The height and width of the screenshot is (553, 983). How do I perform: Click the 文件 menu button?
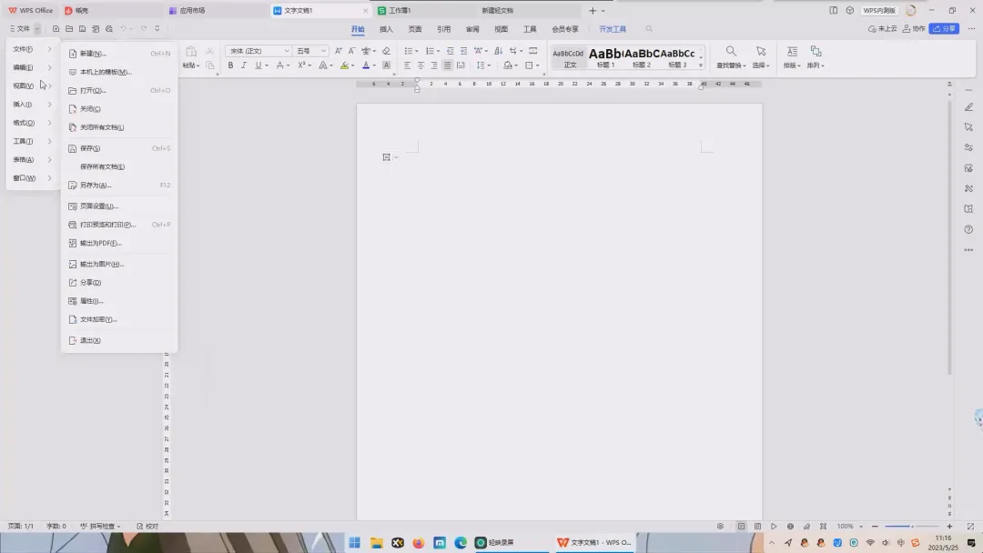20,29
